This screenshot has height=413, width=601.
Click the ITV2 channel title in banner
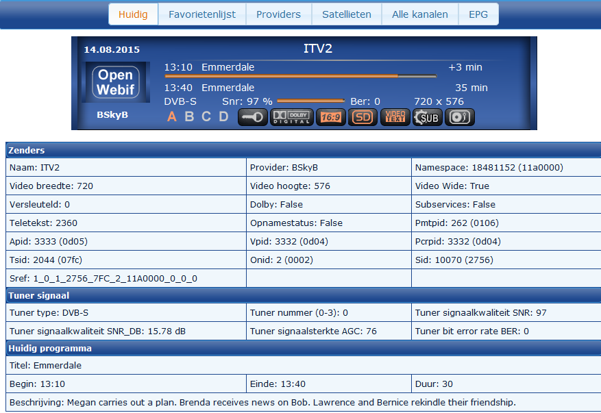[317, 49]
